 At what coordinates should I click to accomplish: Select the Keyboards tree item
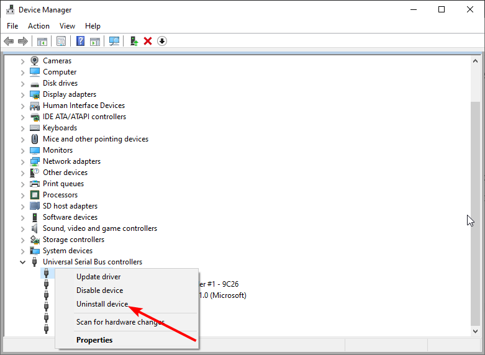click(60, 128)
